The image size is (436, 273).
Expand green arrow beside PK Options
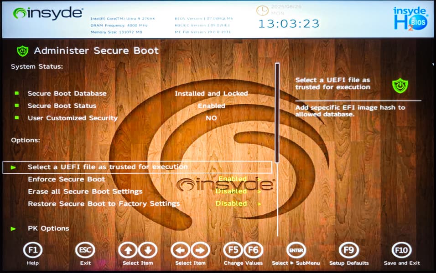(x=13, y=229)
